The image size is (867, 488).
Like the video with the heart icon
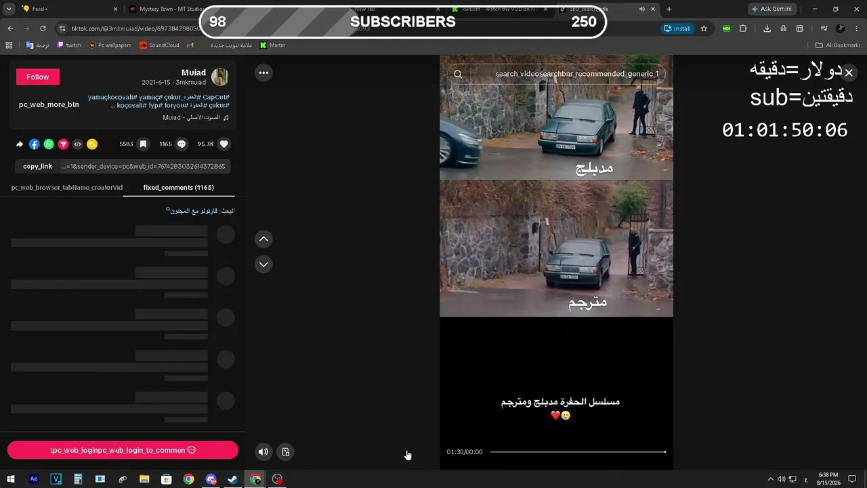tap(224, 144)
